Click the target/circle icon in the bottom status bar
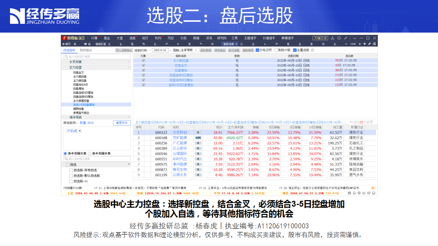 coord(359,193)
